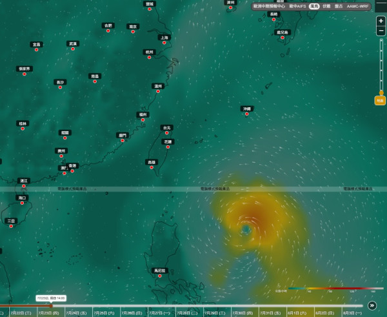Choose the 伏羲 forecast model
This screenshot has height=317, width=387.
(326, 6)
